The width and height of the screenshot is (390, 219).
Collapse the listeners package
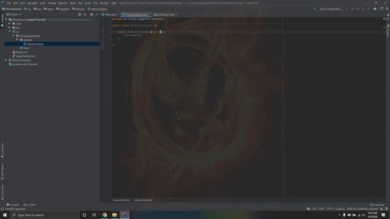pos(17,40)
